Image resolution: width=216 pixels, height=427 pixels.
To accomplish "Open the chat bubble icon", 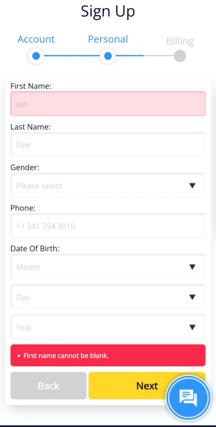I will click(x=188, y=397).
